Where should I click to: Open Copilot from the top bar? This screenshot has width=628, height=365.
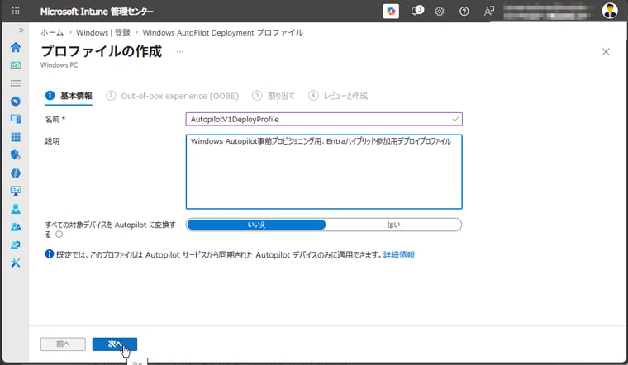click(391, 12)
